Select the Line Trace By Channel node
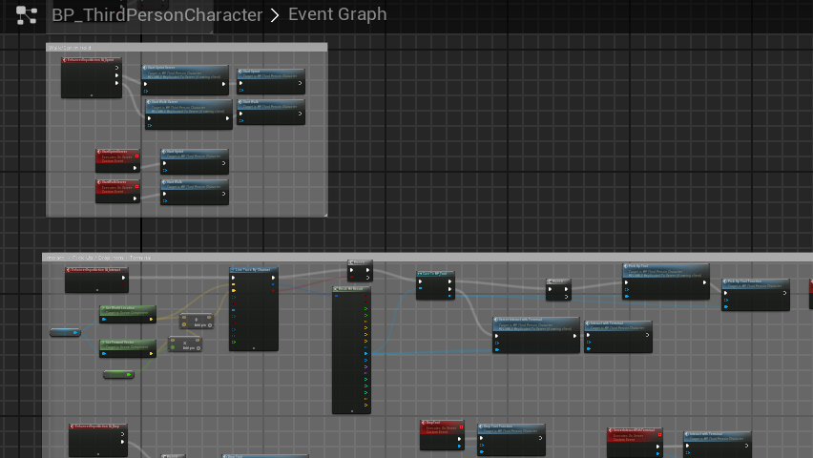Viewport: 813px width, 458px height. [x=254, y=309]
